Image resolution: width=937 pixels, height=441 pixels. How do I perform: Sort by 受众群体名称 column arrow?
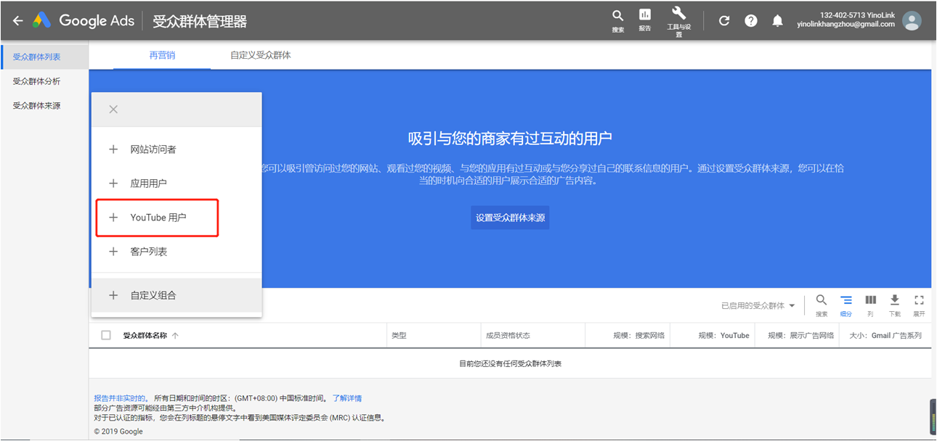pyautogui.click(x=175, y=336)
